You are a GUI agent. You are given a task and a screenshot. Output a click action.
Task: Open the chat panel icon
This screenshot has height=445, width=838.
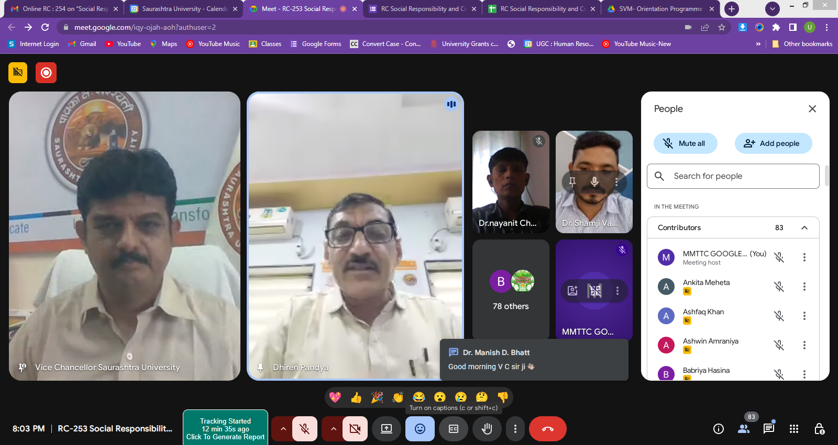pyautogui.click(x=768, y=429)
